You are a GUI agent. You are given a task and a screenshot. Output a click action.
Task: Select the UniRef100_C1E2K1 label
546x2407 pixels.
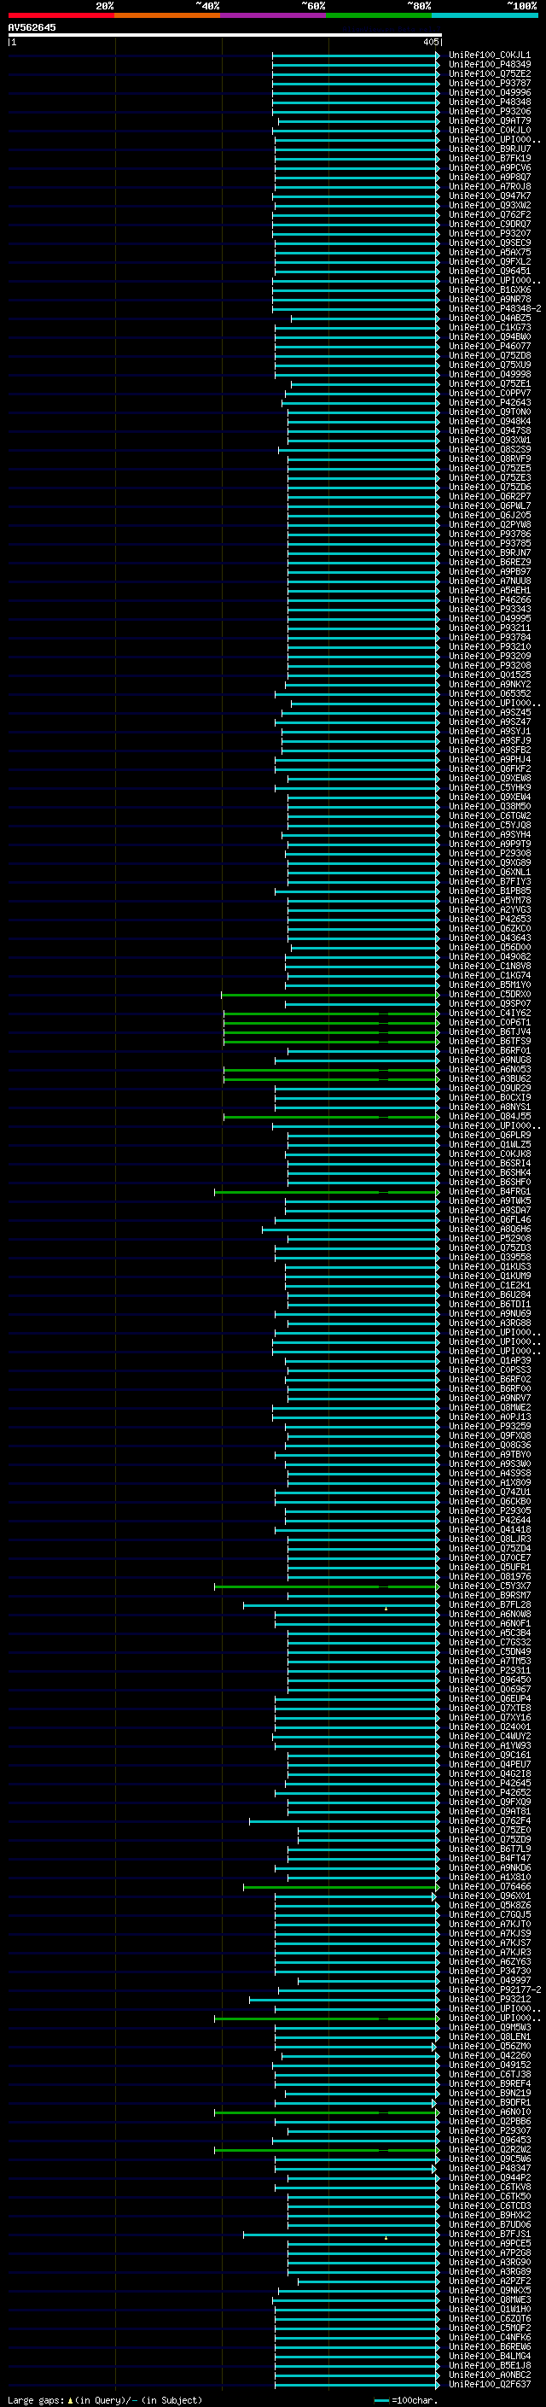489,1285
